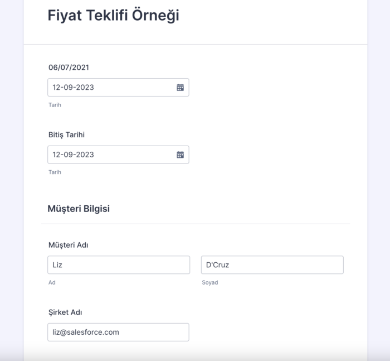Click the Tarih sublabel under the first date field
Screen dimensions: 390x361
pos(55,105)
